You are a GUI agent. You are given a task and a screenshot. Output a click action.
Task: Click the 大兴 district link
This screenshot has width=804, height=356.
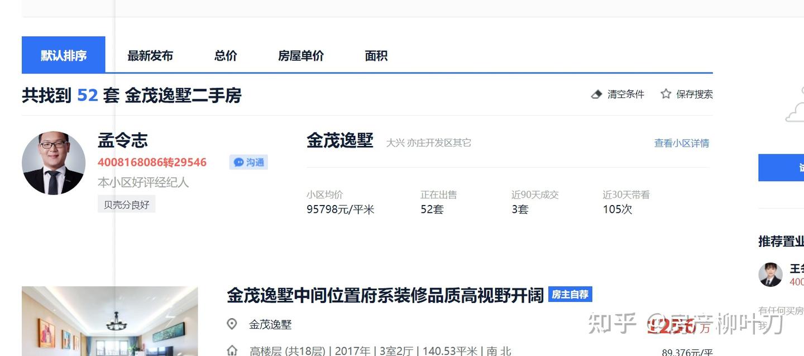395,143
